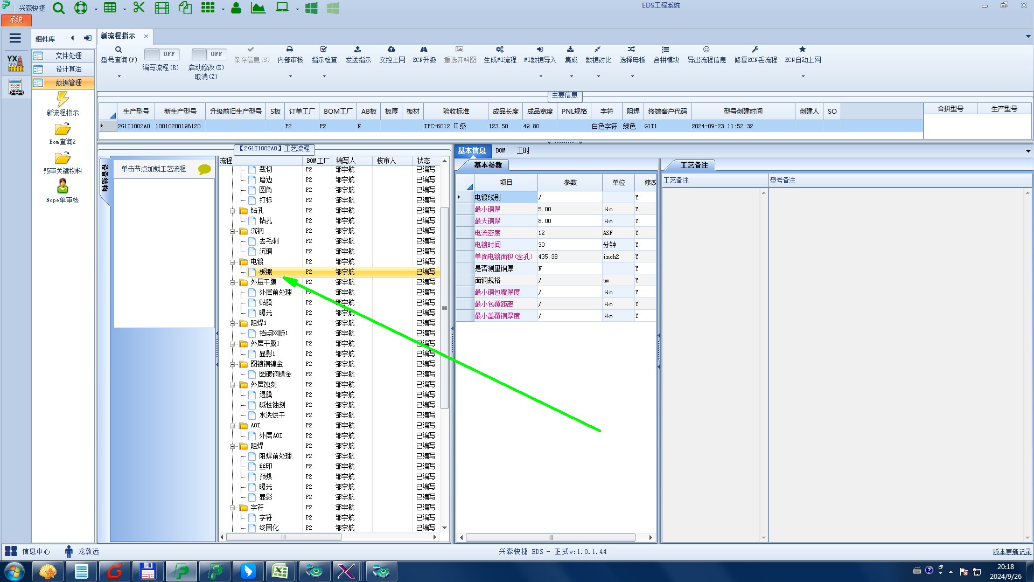This screenshot has width=1034, height=582.
Task: Collapse the 电镀 tree folder
Action: 233,262
